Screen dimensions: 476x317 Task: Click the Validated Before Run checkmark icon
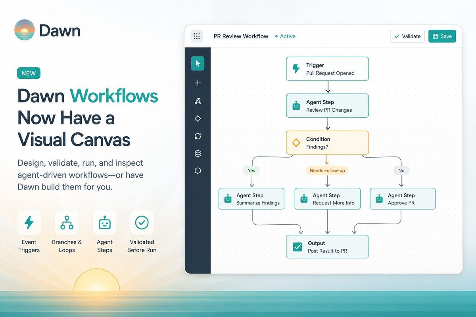click(x=142, y=222)
